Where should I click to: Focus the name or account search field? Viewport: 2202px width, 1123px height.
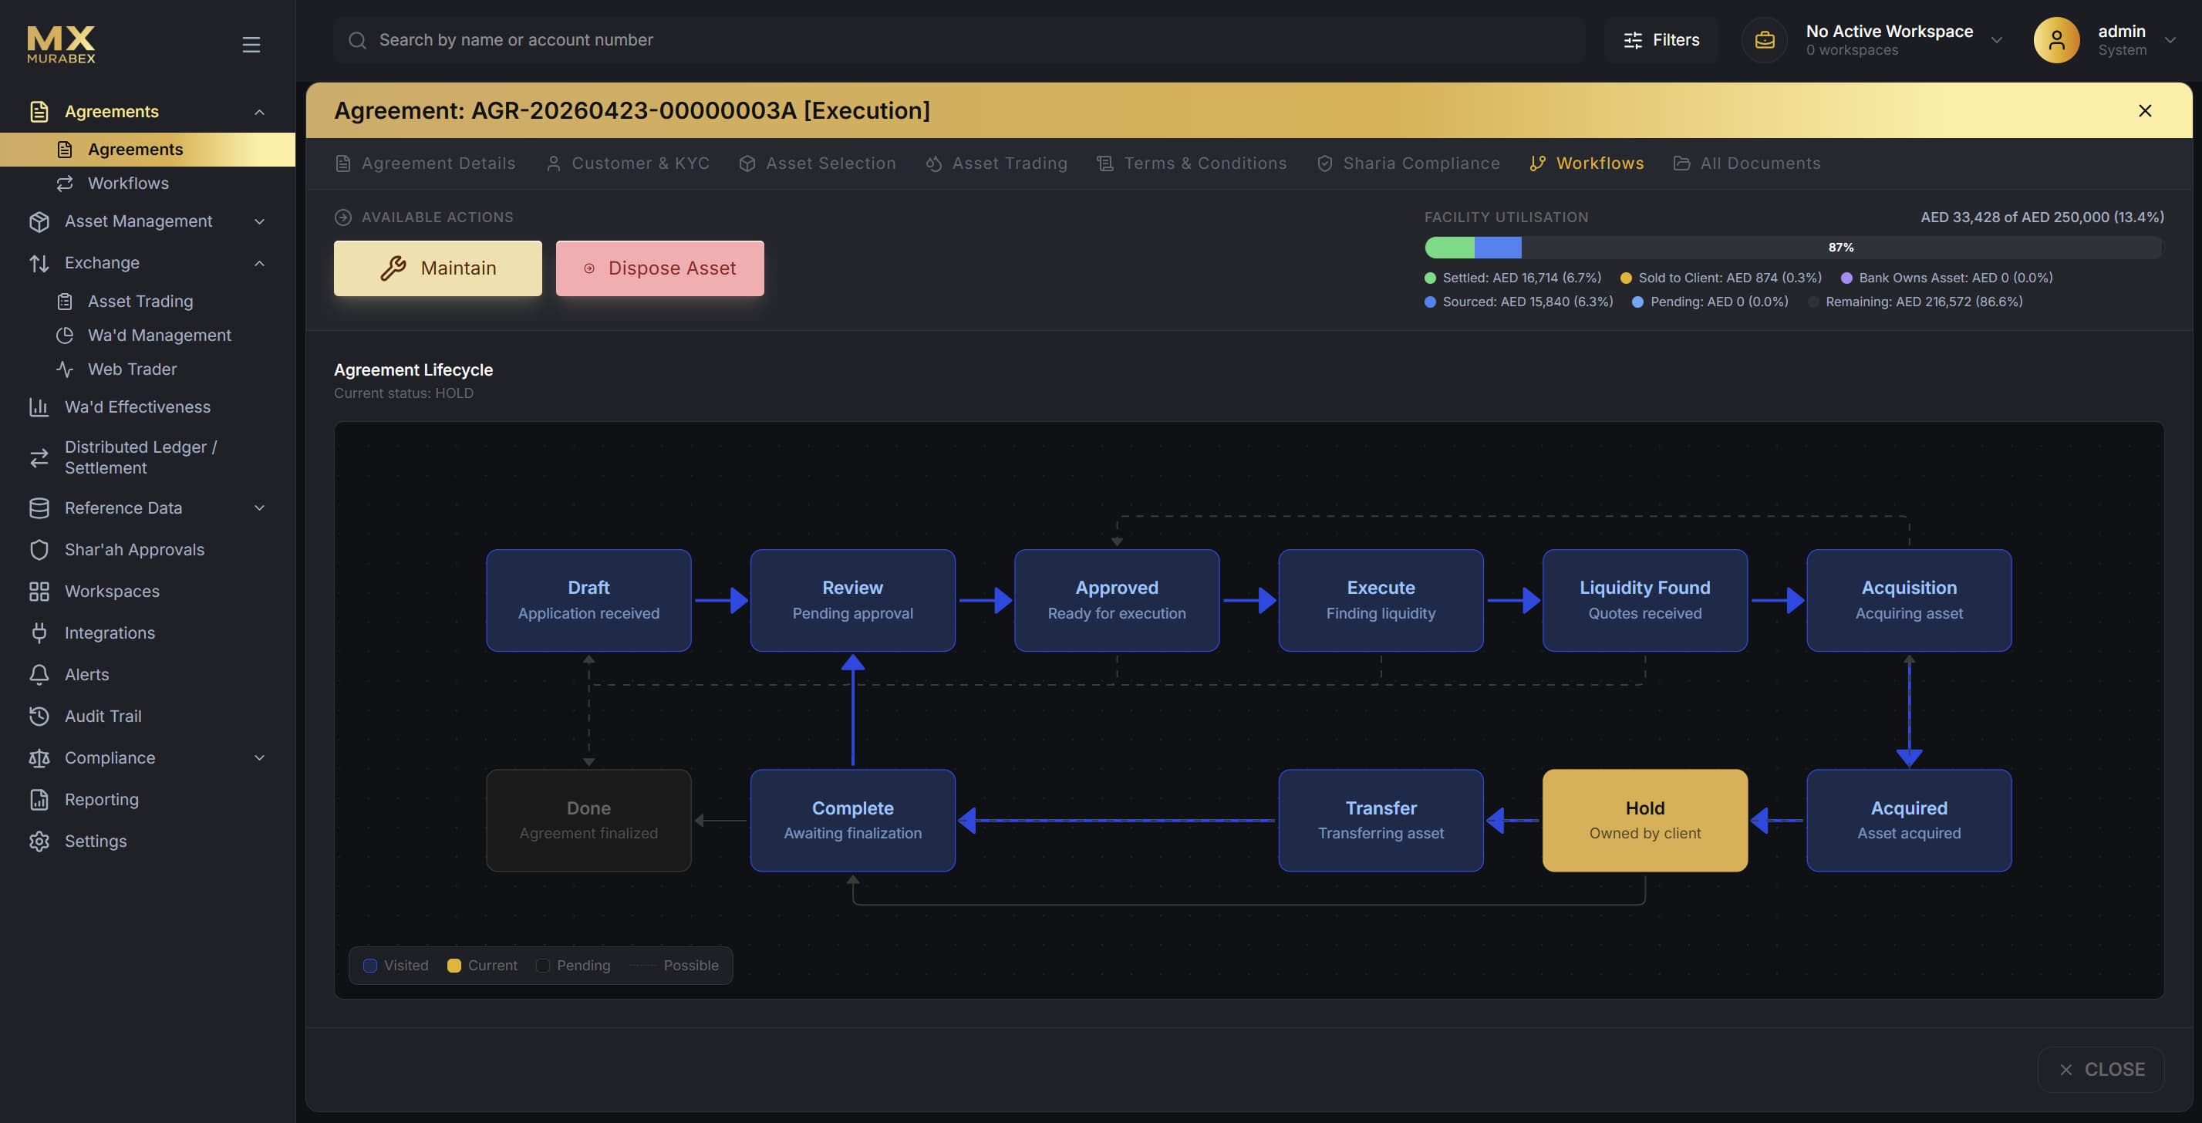[x=959, y=40]
